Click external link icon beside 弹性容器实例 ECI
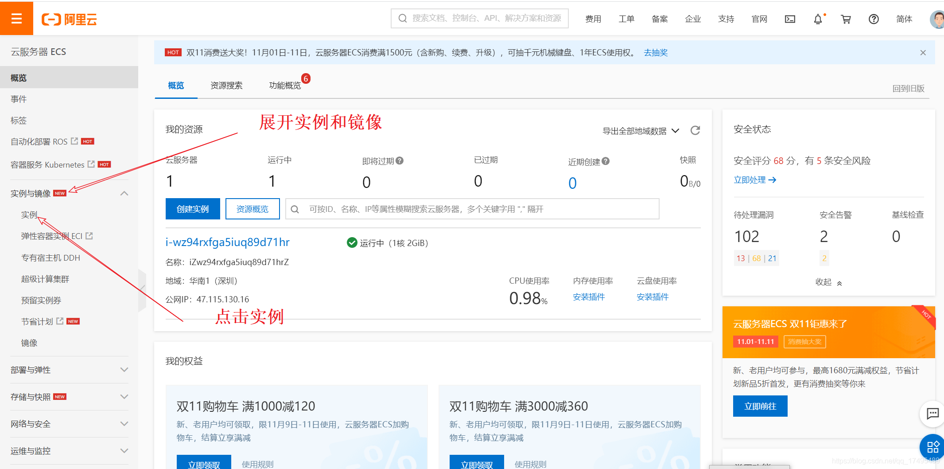 point(89,236)
